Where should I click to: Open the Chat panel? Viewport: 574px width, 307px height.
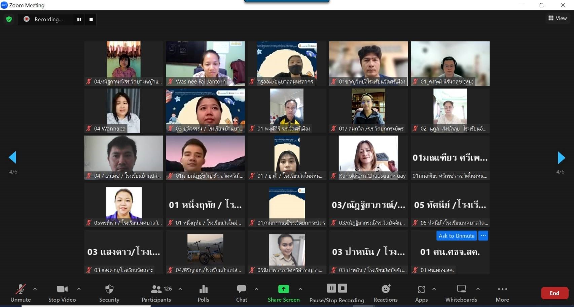pyautogui.click(x=241, y=293)
